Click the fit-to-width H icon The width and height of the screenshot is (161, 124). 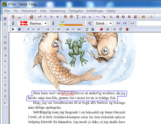(84, 17)
